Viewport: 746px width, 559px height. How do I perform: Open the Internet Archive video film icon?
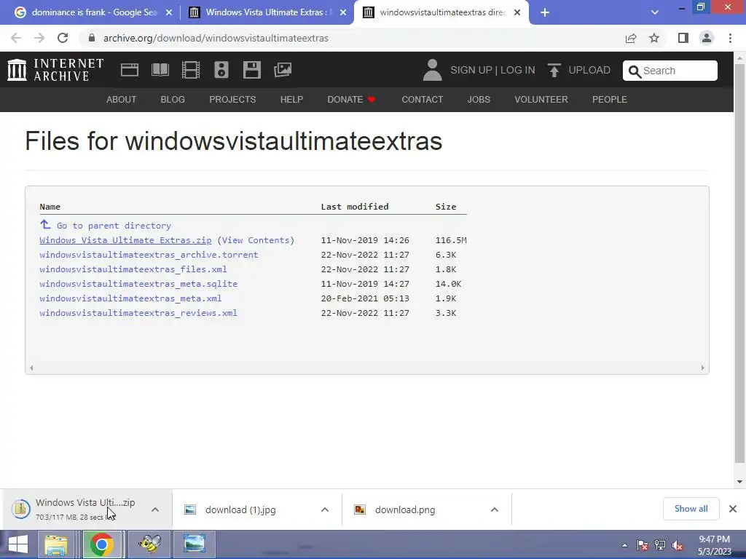coord(191,70)
